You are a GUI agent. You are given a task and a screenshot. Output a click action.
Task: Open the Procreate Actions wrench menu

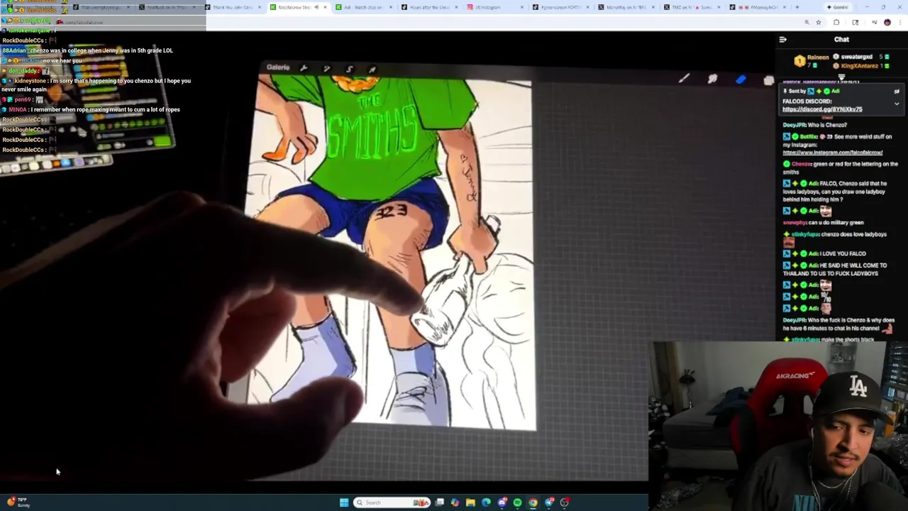coord(304,68)
